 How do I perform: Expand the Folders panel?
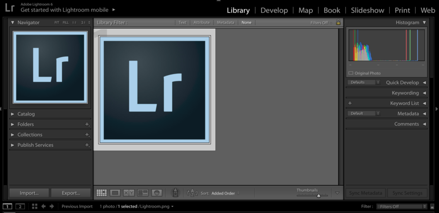(13, 124)
